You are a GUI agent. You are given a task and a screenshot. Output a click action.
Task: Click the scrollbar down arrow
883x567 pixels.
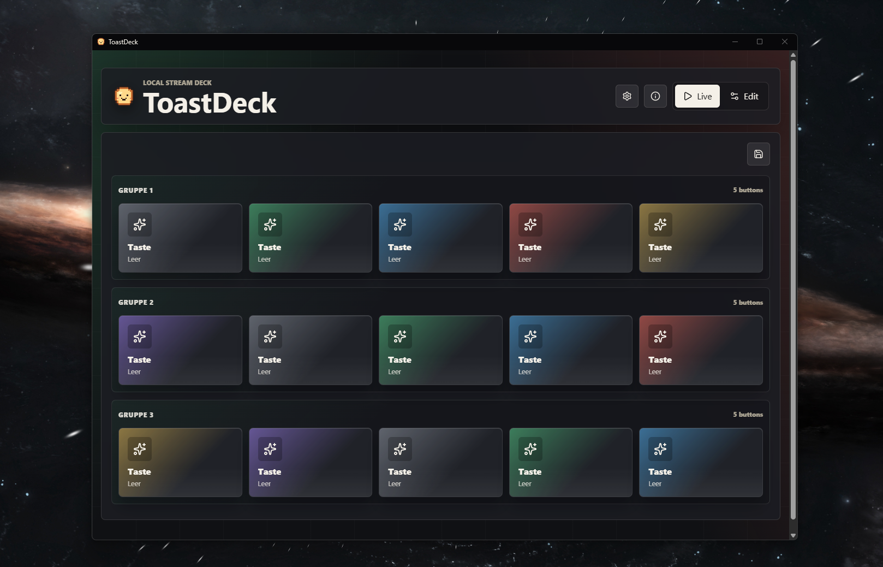tap(793, 535)
